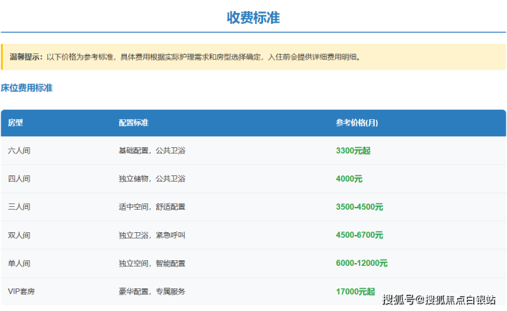Select the 四人间 room type cell
Viewport: 507px width, 311px height.
[x=19, y=179]
